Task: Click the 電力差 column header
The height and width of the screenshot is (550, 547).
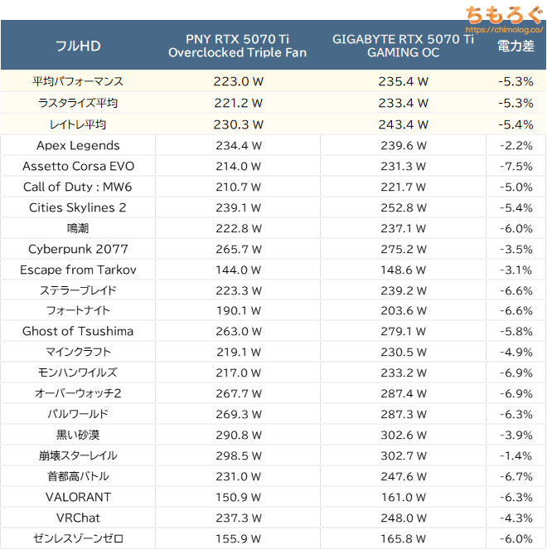Action: click(516, 46)
